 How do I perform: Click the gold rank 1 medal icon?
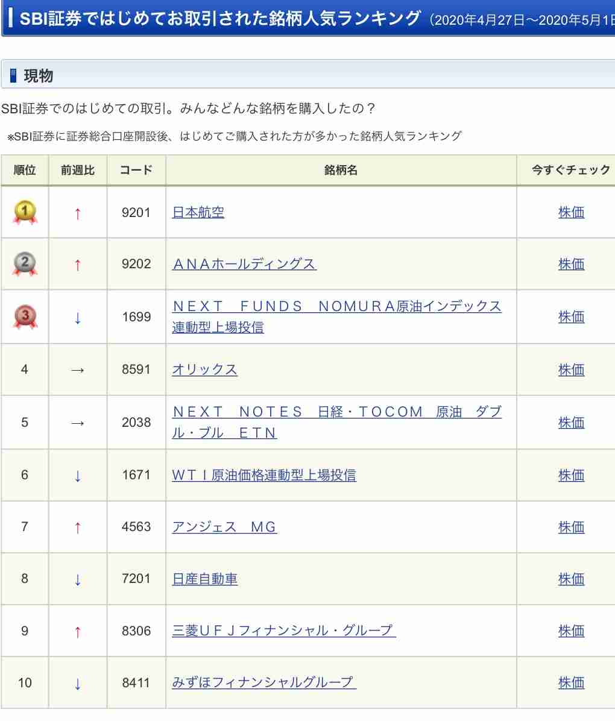[25, 212]
